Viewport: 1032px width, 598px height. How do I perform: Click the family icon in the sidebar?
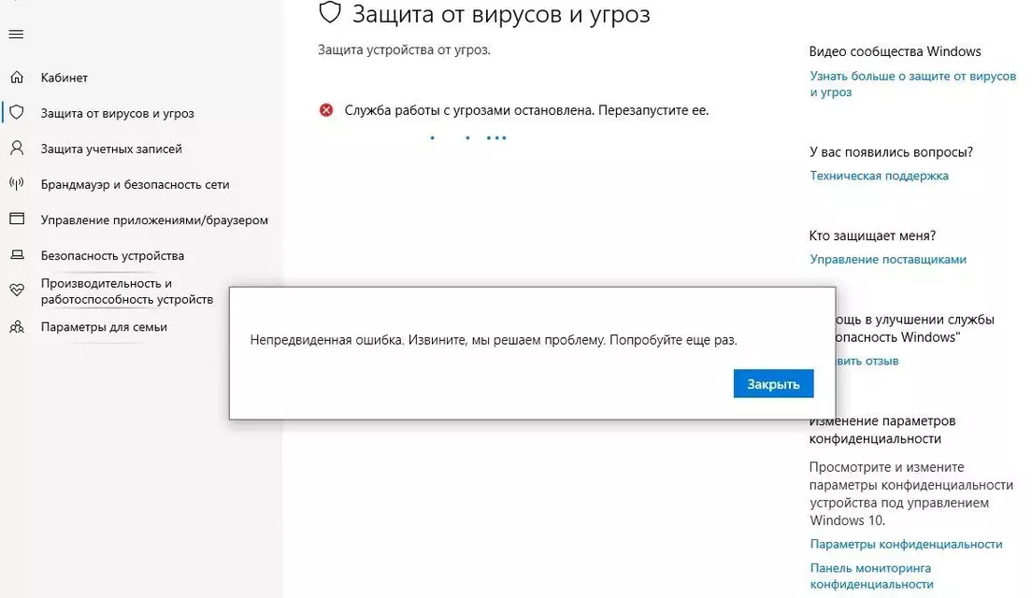coord(17,327)
